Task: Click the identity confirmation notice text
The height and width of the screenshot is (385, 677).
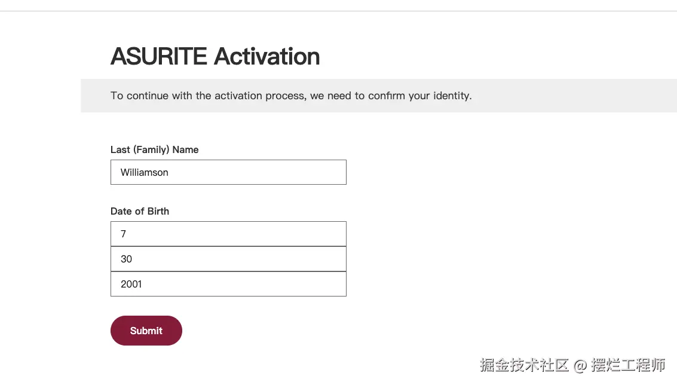Action: coord(291,96)
